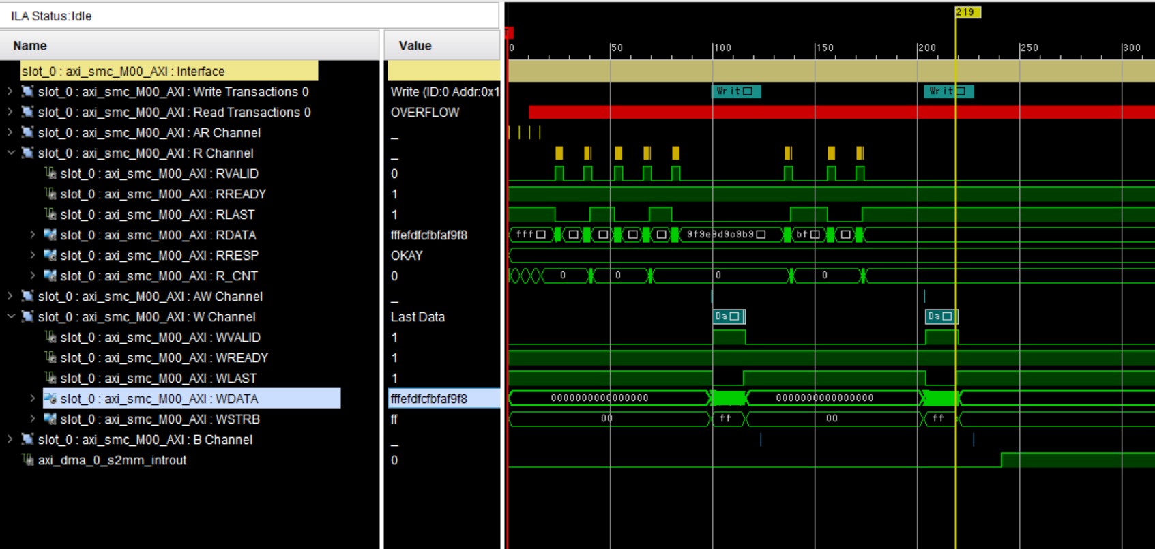This screenshot has height=549, width=1155.
Task: Click the second W Channel data box
Action: coord(941,316)
